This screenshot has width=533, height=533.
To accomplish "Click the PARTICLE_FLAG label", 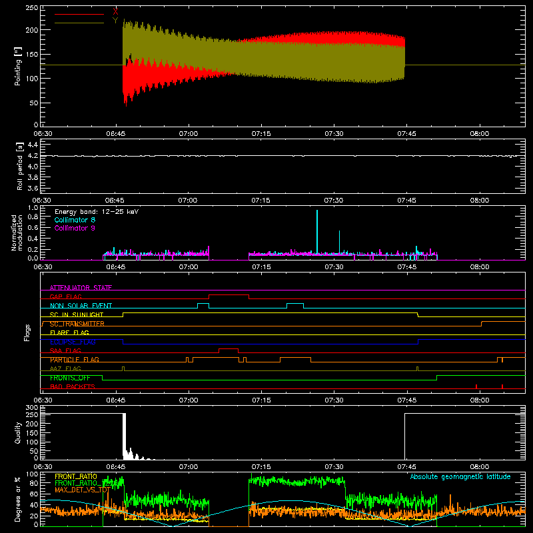I will [x=75, y=360].
